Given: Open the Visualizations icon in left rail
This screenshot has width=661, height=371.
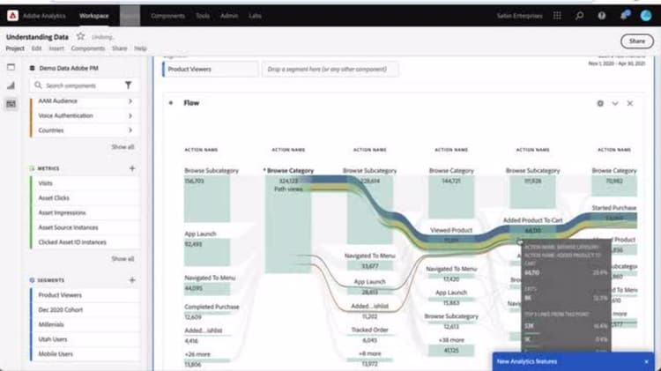Looking at the screenshot, I should point(11,85).
